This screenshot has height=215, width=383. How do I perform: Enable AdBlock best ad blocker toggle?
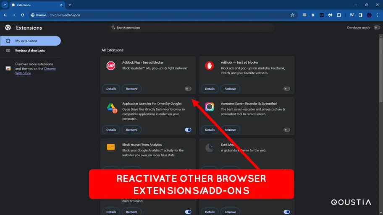coord(287,89)
